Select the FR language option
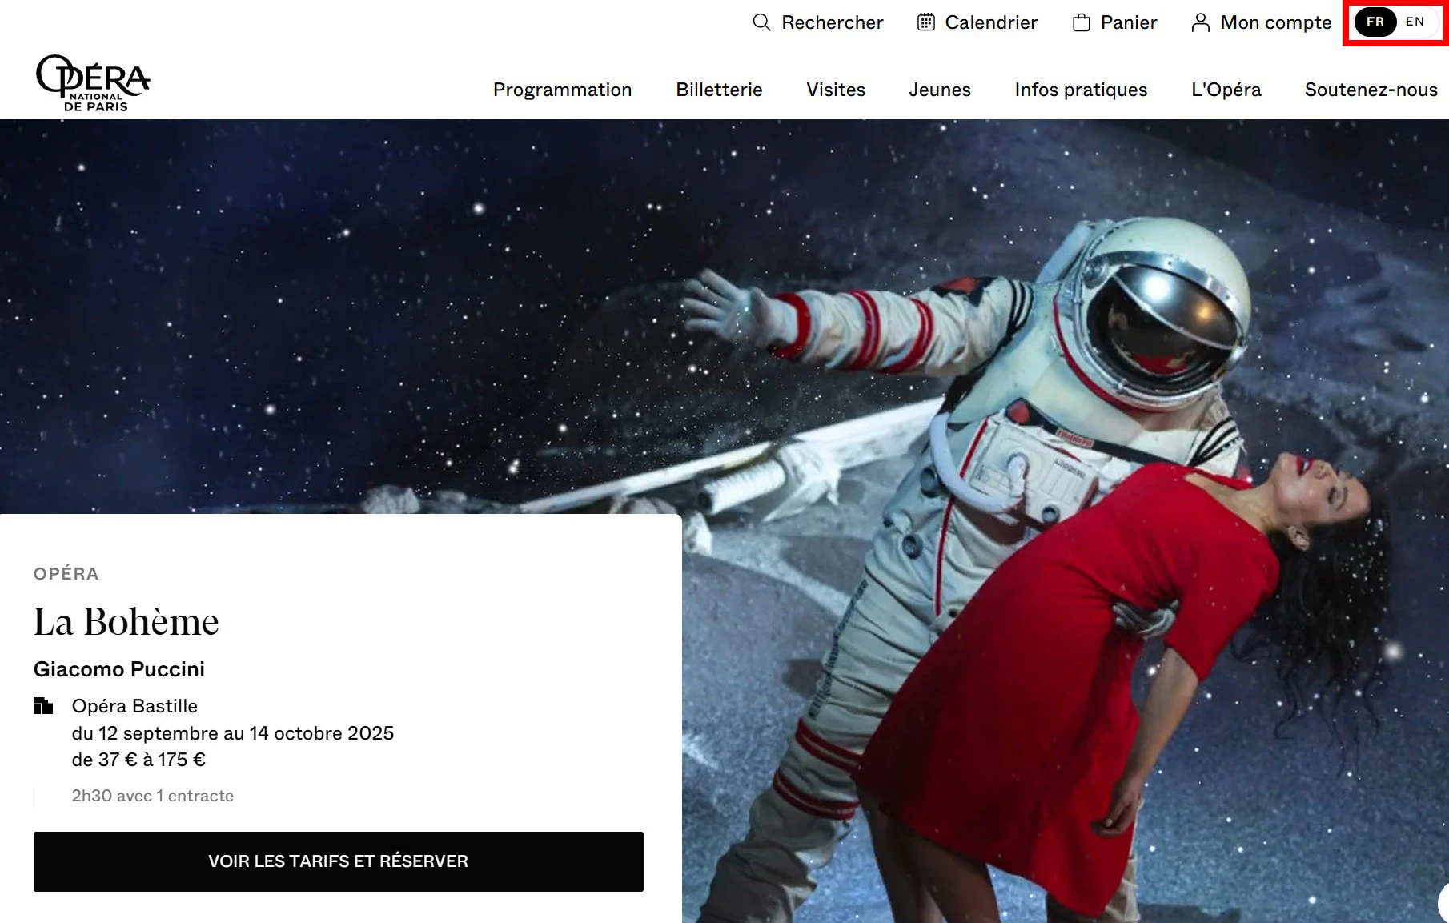The width and height of the screenshot is (1449, 923). pyautogui.click(x=1375, y=22)
